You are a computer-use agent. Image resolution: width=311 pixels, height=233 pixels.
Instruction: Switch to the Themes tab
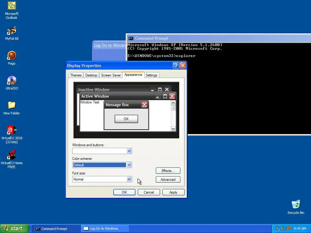[76, 75]
